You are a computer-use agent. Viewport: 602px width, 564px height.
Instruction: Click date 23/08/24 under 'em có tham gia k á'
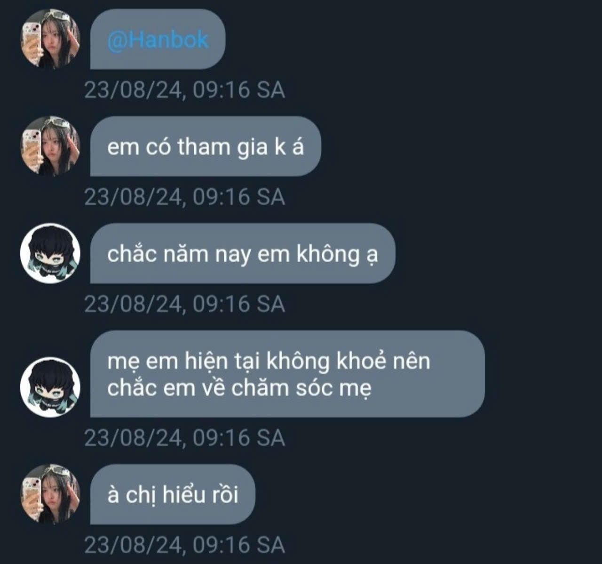pyautogui.click(x=133, y=197)
